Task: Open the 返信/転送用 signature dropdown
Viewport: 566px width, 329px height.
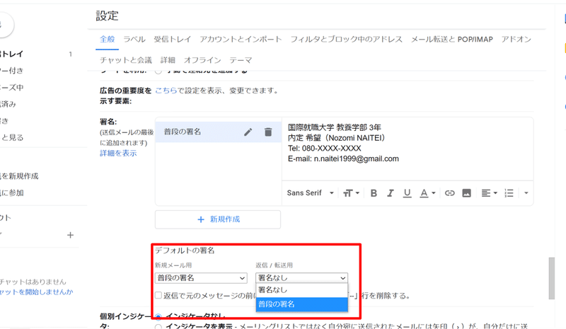Action: point(301,278)
